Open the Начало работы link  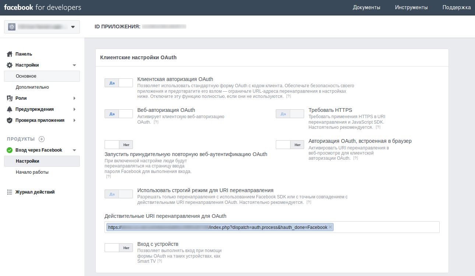coord(32,172)
